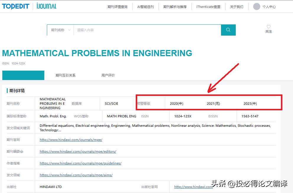Open the editors page link
The image size is (293, 193).
[78, 152]
